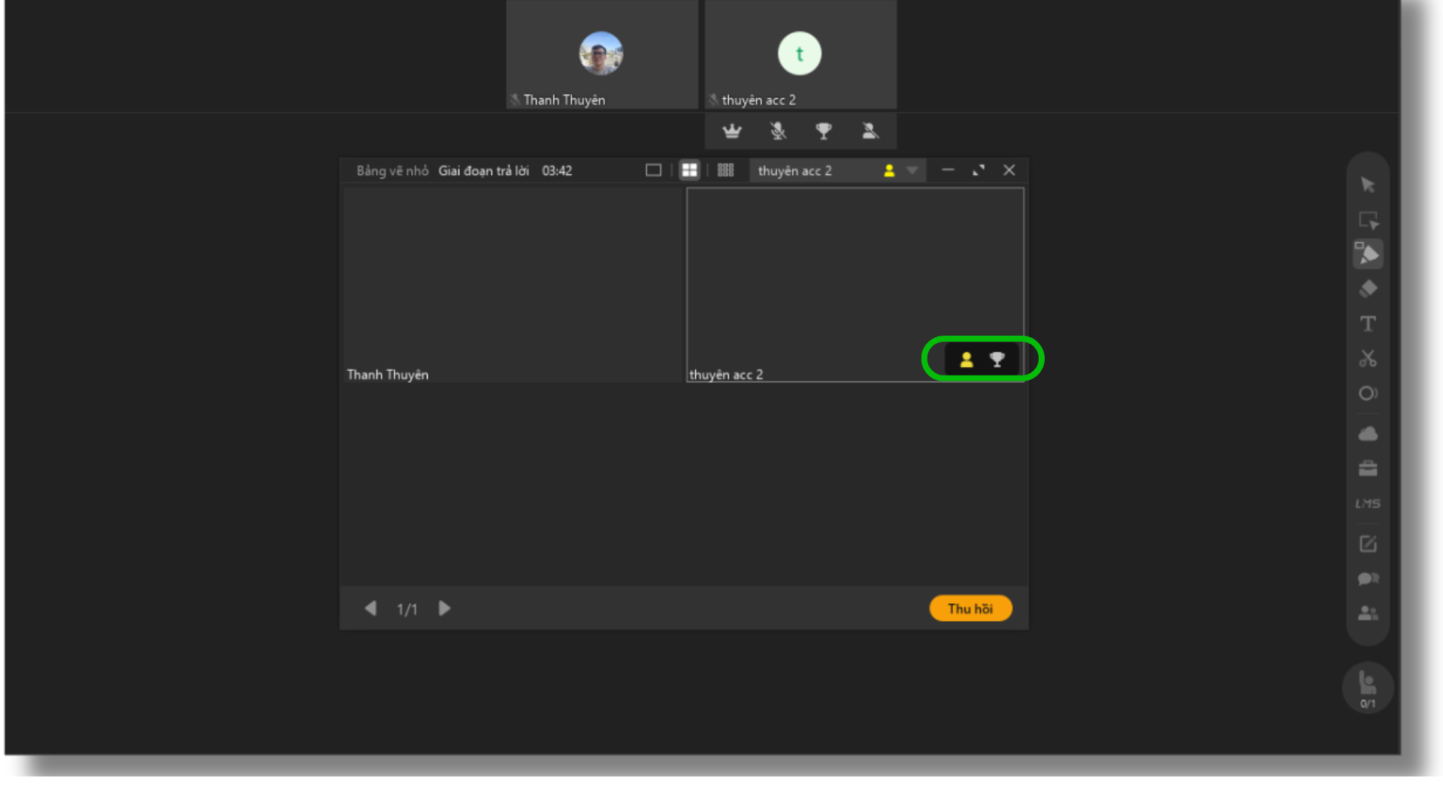The width and height of the screenshot is (1443, 811).
Task: Select the mouse pointer tool
Action: click(1367, 185)
